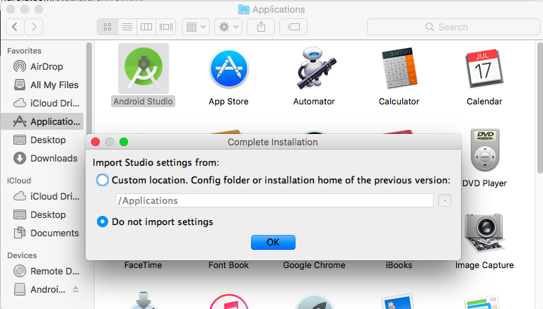The height and width of the screenshot is (309, 543).
Task: Open iCloud Drive under iCloud section
Action: [42, 196]
